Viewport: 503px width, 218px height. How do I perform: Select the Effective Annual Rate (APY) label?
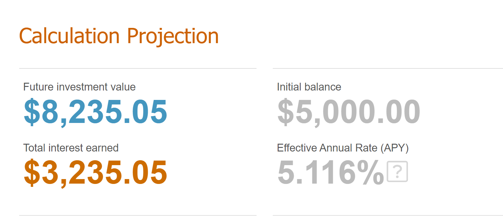pyautogui.click(x=343, y=148)
